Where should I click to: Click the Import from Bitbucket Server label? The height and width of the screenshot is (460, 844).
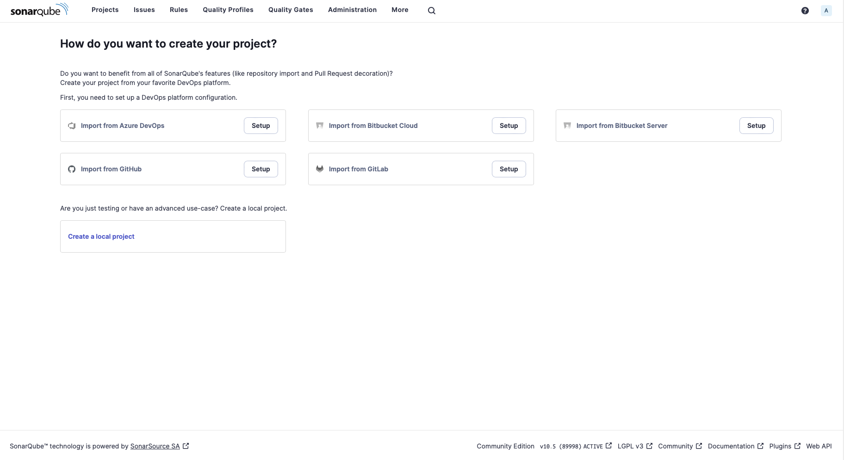(622, 126)
